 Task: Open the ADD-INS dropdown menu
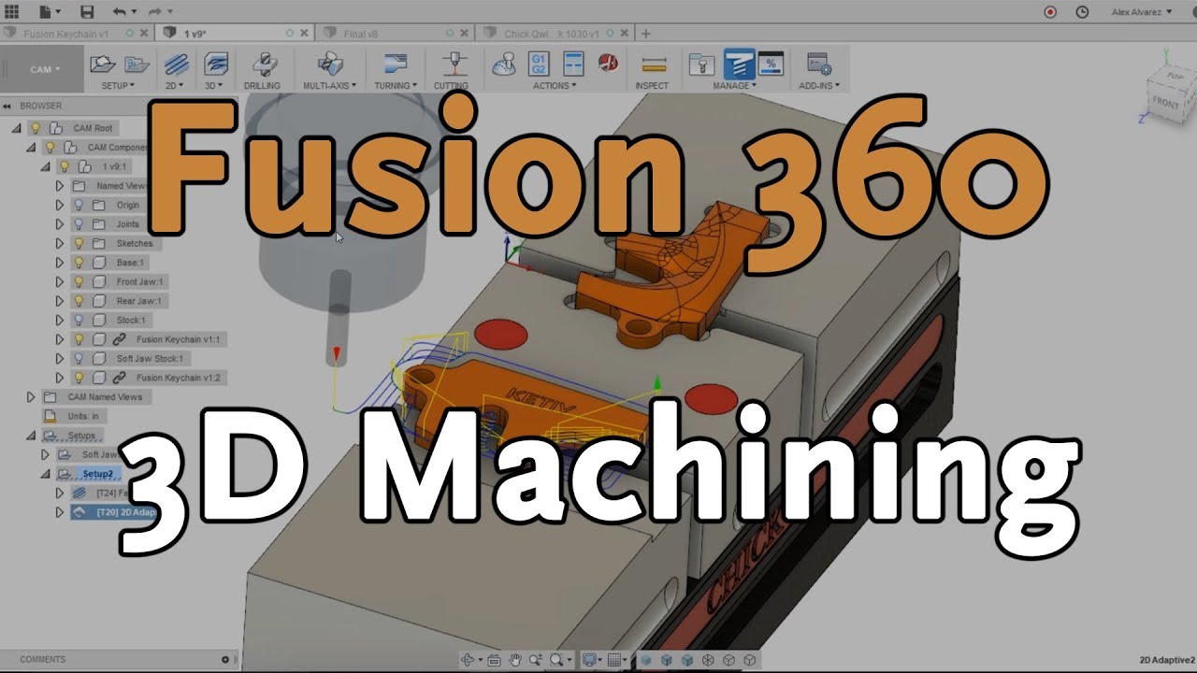[x=819, y=86]
